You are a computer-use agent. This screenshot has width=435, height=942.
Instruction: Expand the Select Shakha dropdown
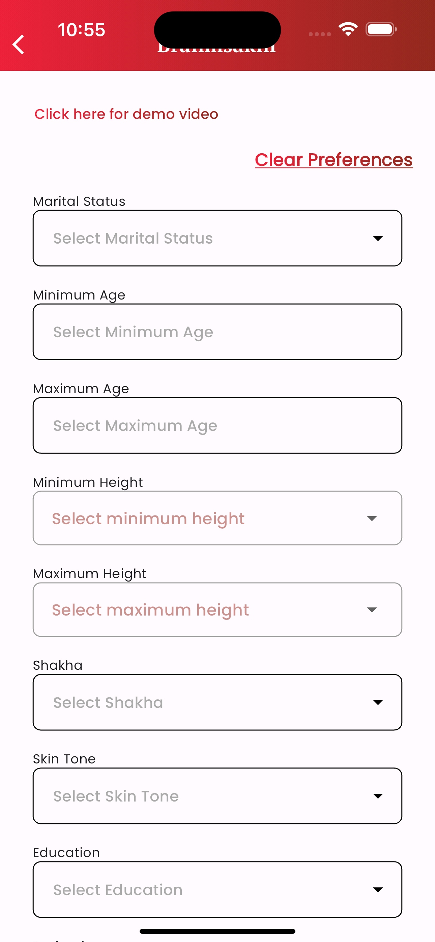217,702
